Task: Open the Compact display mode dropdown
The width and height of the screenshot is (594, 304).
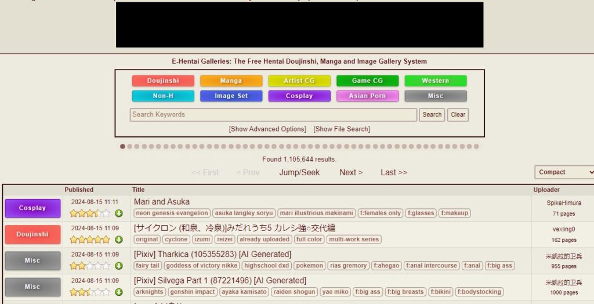Action: click(x=564, y=172)
